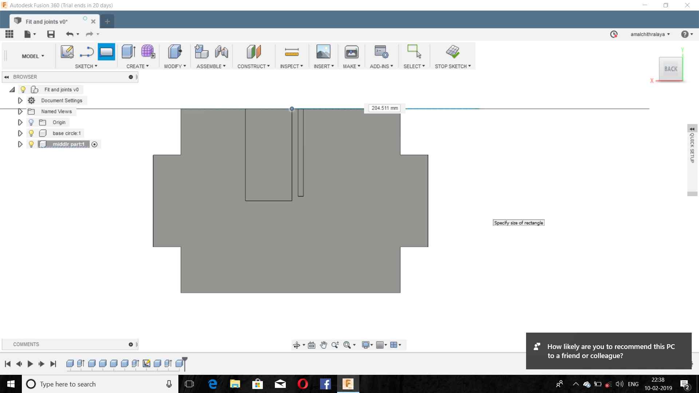Toggle visibility of Origin folder

pyautogui.click(x=31, y=122)
